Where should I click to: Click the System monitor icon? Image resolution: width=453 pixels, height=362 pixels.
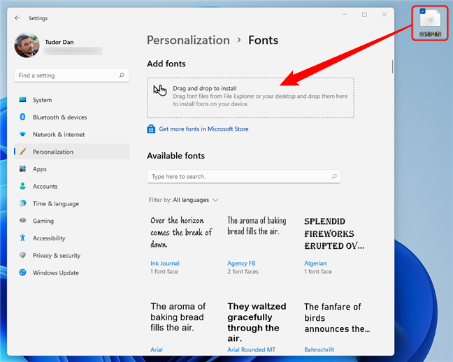tap(22, 100)
